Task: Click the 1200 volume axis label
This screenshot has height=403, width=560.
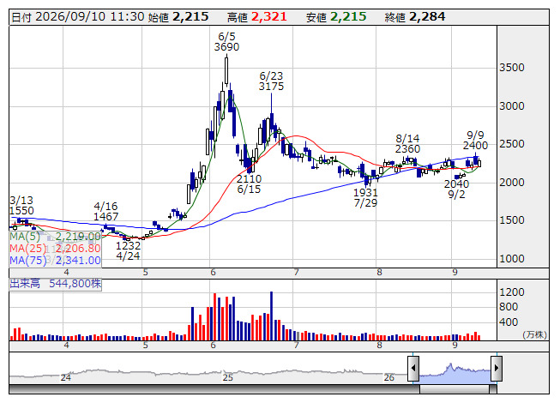Action: pyautogui.click(x=511, y=292)
